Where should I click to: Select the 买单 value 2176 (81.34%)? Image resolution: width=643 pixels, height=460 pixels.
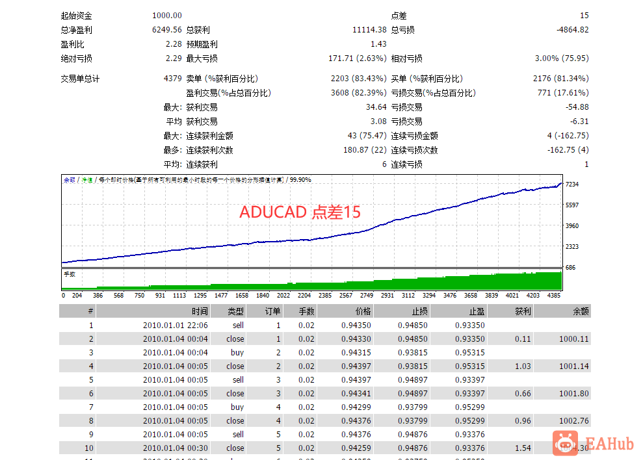click(x=561, y=79)
